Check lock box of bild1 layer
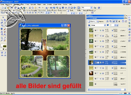The width and height of the screenshot is (131, 95). click(x=98, y=73)
